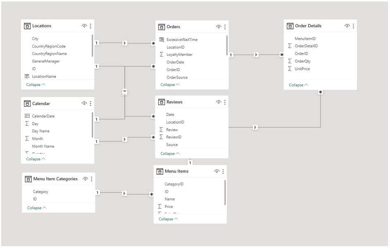Click the Orders table scrollbar
390x248 pixels.
[227, 45]
